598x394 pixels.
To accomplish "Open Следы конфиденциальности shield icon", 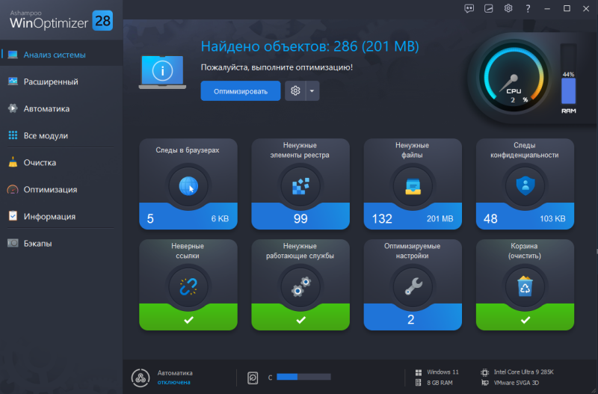I will pyautogui.click(x=525, y=186).
